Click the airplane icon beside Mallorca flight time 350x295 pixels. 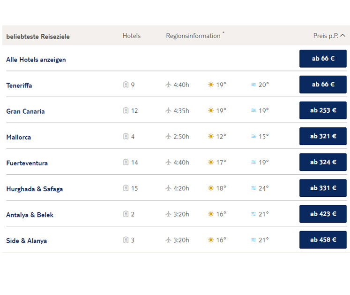(169, 137)
